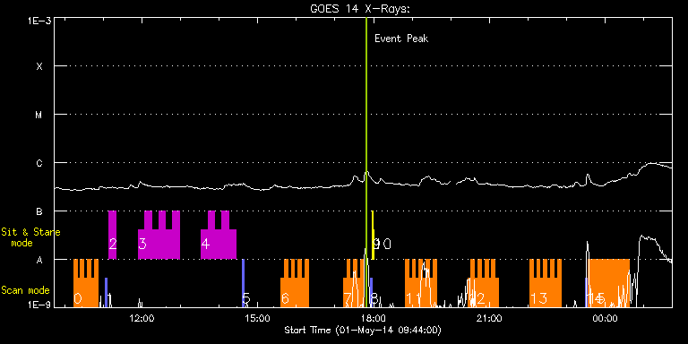Click the 18:00 time axis label
Viewport: 688px width, 344px height.
click(374, 318)
